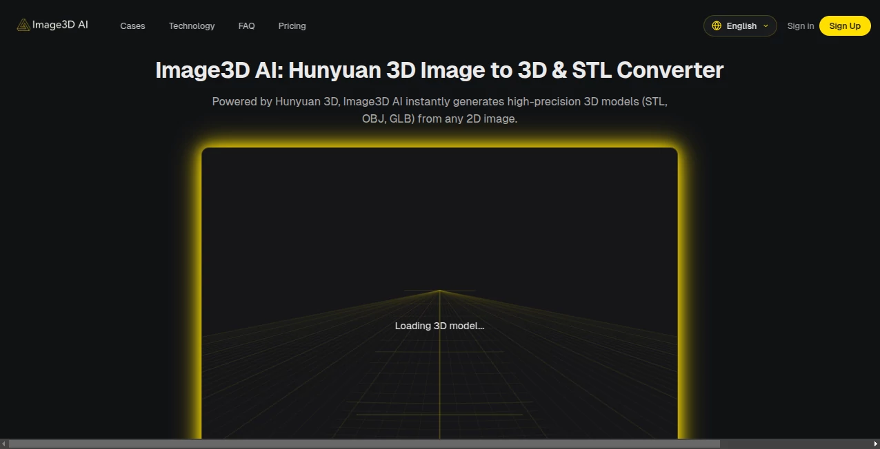Select the right scroll arrow icon
880x449 pixels.
tap(875, 443)
